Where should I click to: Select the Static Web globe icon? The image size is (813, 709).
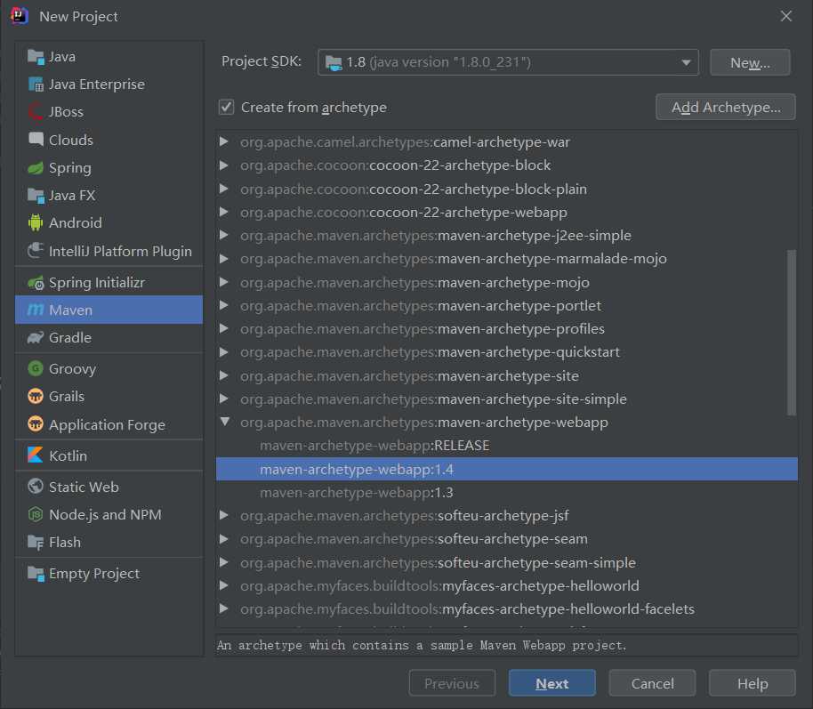click(36, 487)
